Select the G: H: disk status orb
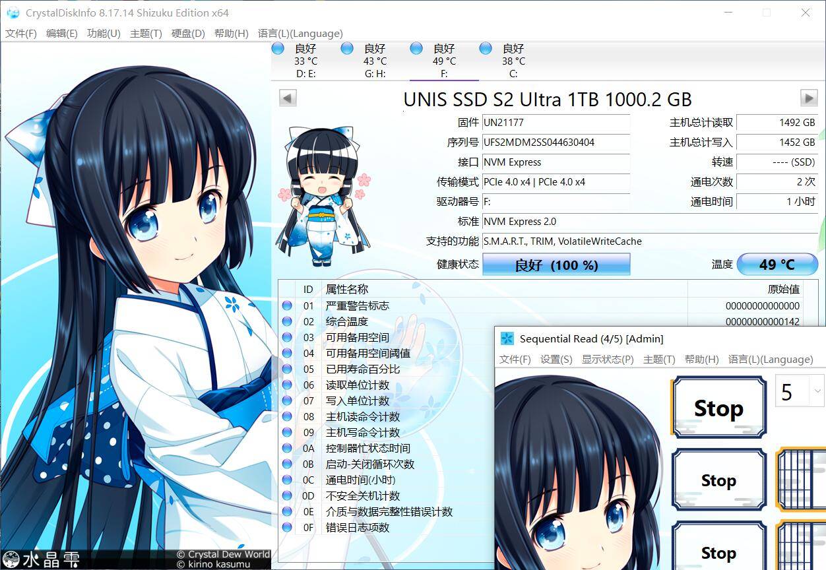This screenshot has width=826, height=570. pyautogui.click(x=347, y=48)
